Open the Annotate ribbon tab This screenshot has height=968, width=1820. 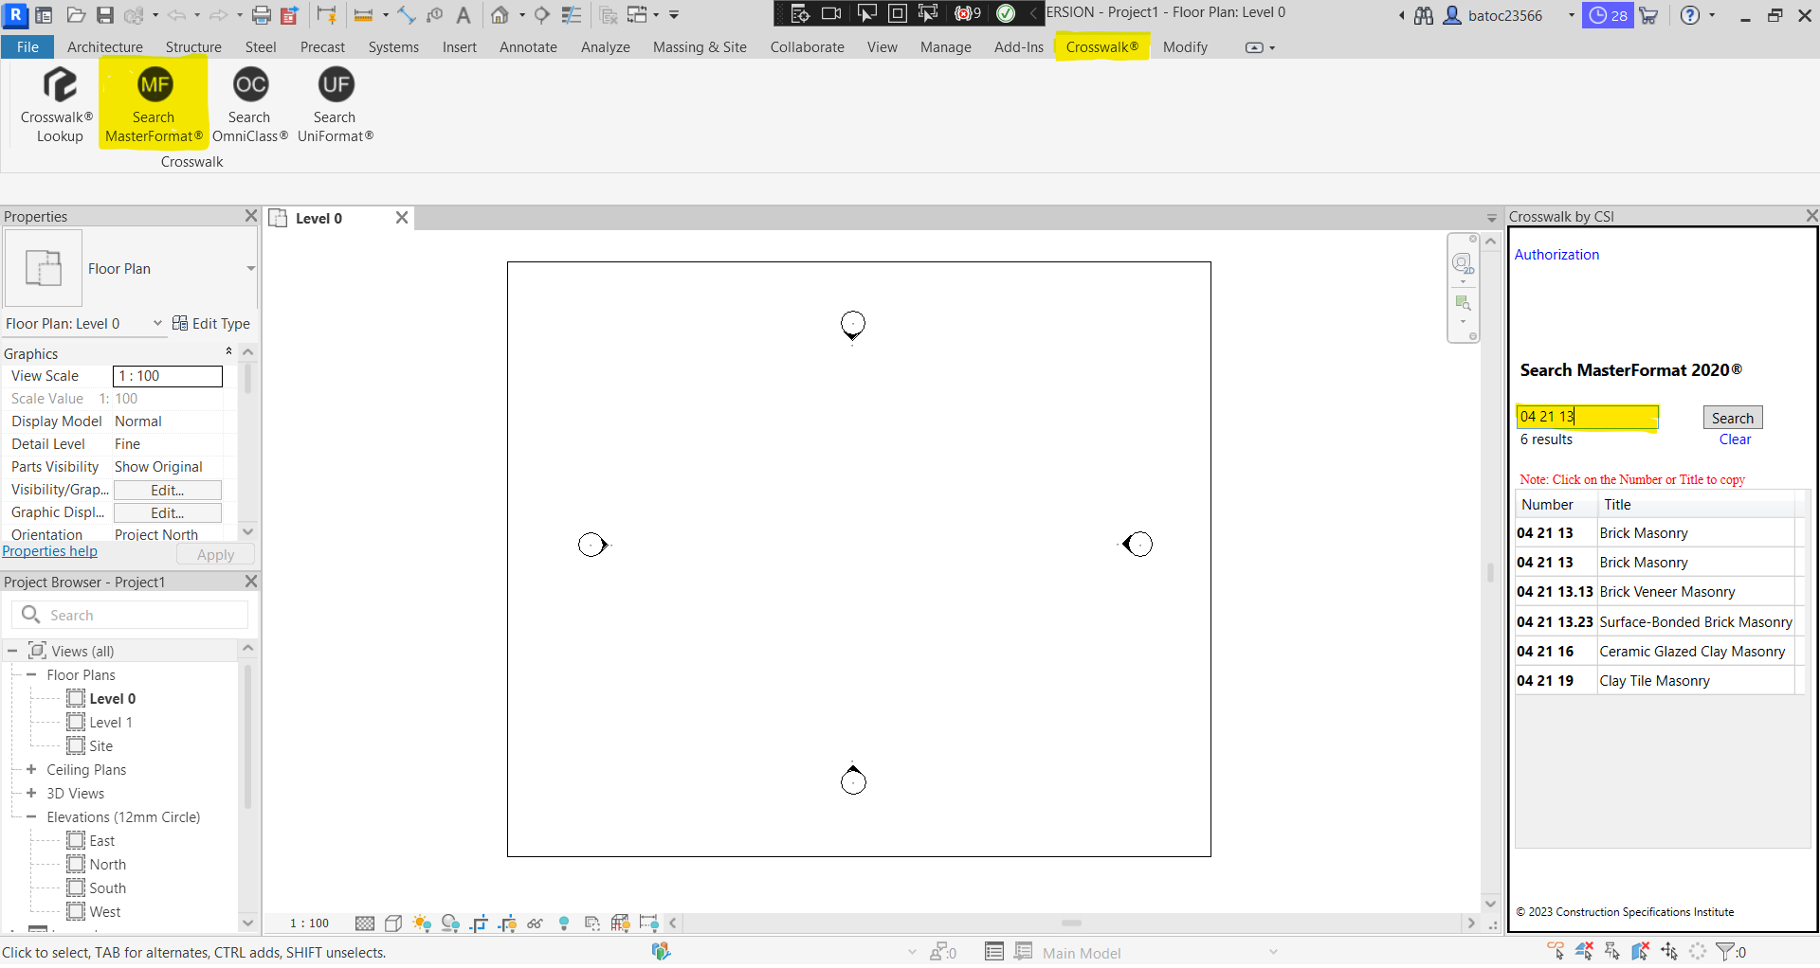tap(528, 47)
